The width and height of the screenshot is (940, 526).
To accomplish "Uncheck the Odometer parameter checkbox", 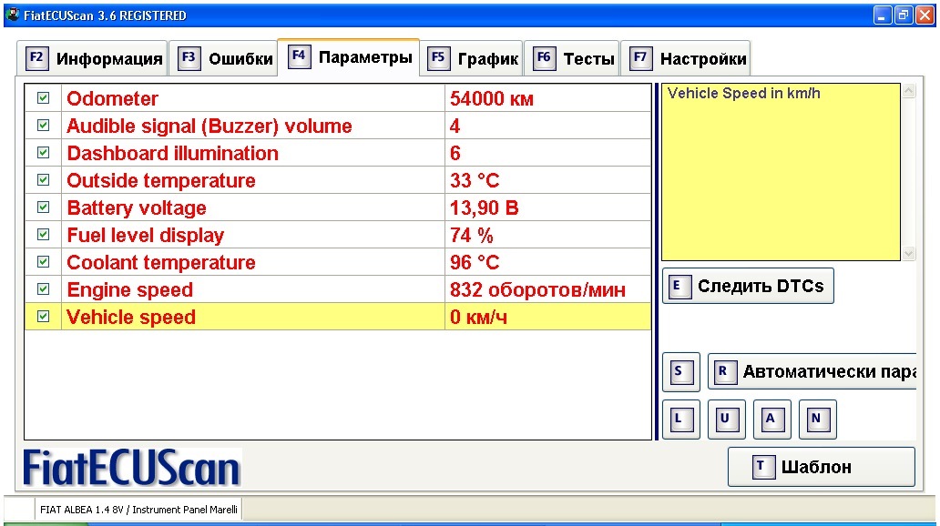I will 43,97.
